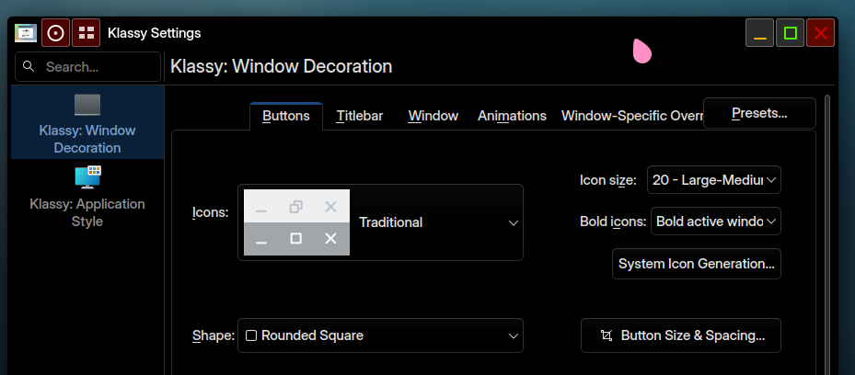Maximize the window with the green square button
This screenshot has width=855, height=375.
click(x=790, y=33)
